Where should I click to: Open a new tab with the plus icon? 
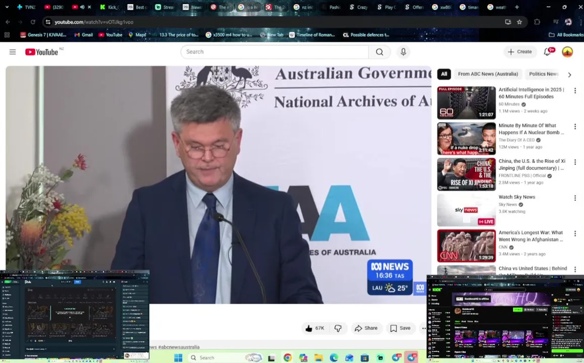(516, 7)
